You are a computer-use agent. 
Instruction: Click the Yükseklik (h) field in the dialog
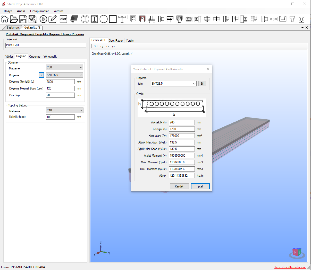(x=182, y=122)
